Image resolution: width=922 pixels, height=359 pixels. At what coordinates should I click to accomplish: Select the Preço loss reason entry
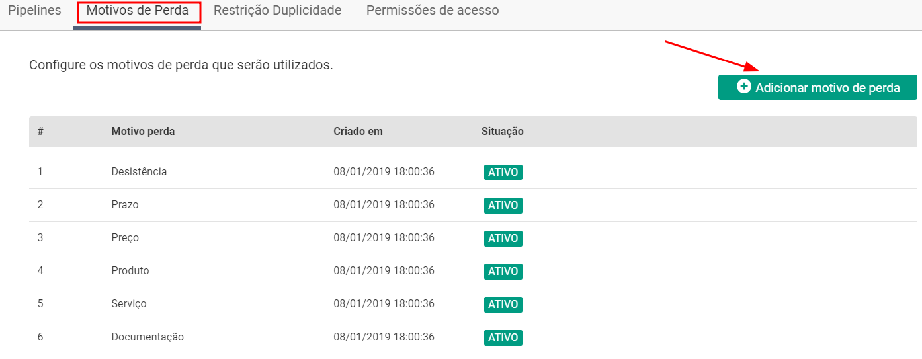[x=125, y=238]
